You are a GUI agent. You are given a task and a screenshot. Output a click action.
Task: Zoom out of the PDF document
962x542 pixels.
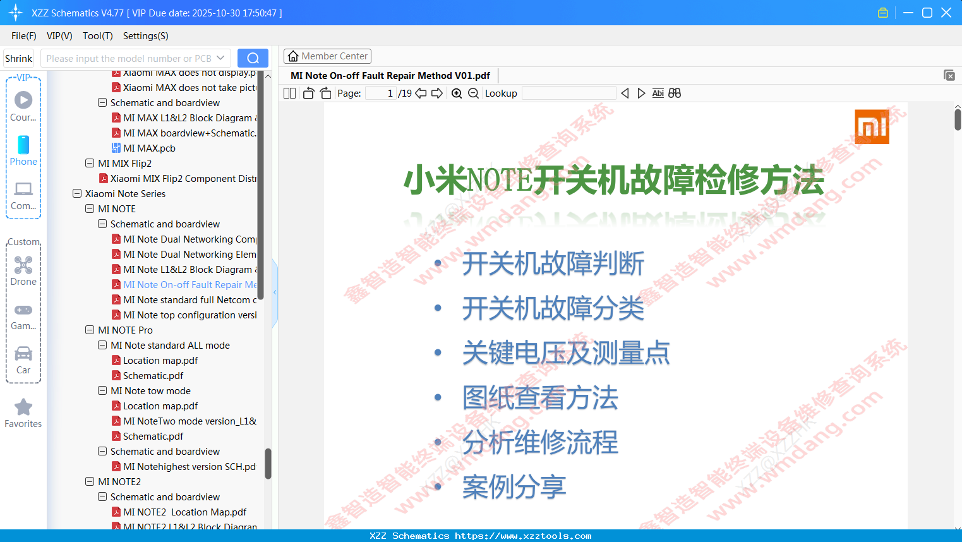coord(472,93)
